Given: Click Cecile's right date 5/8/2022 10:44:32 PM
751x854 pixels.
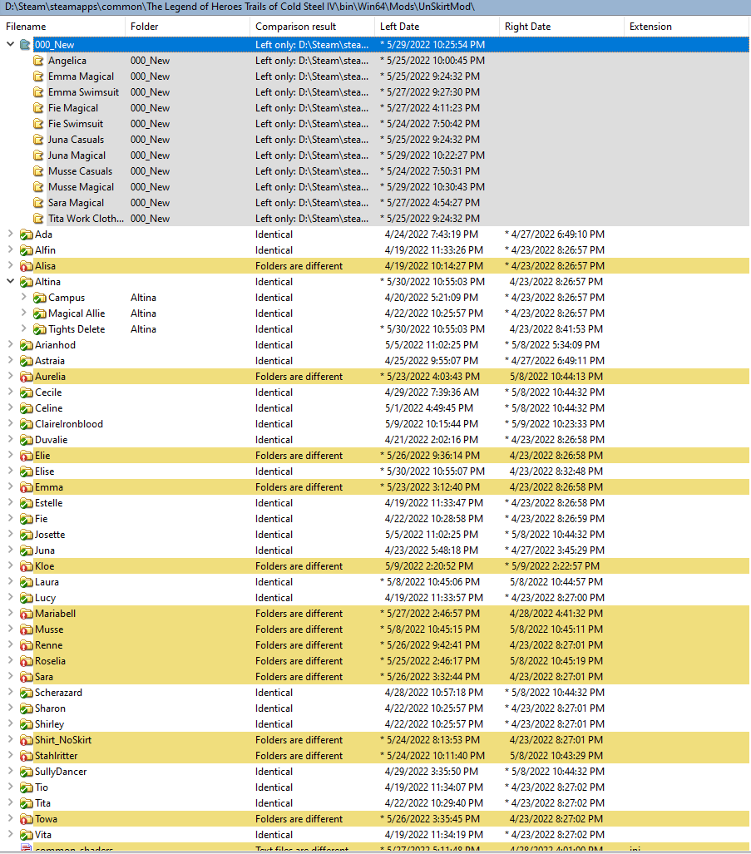Looking at the screenshot, I should tap(555, 392).
